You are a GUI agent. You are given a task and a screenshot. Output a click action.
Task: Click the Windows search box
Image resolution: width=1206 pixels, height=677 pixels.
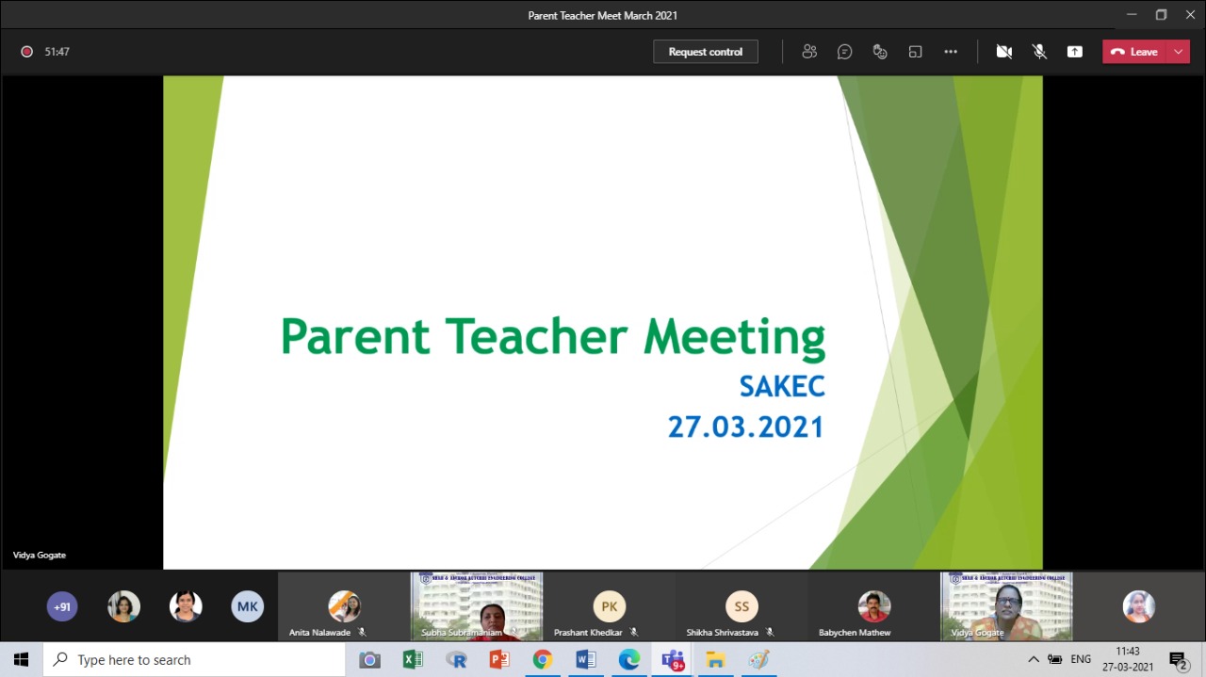pyautogui.click(x=194, y=660)
